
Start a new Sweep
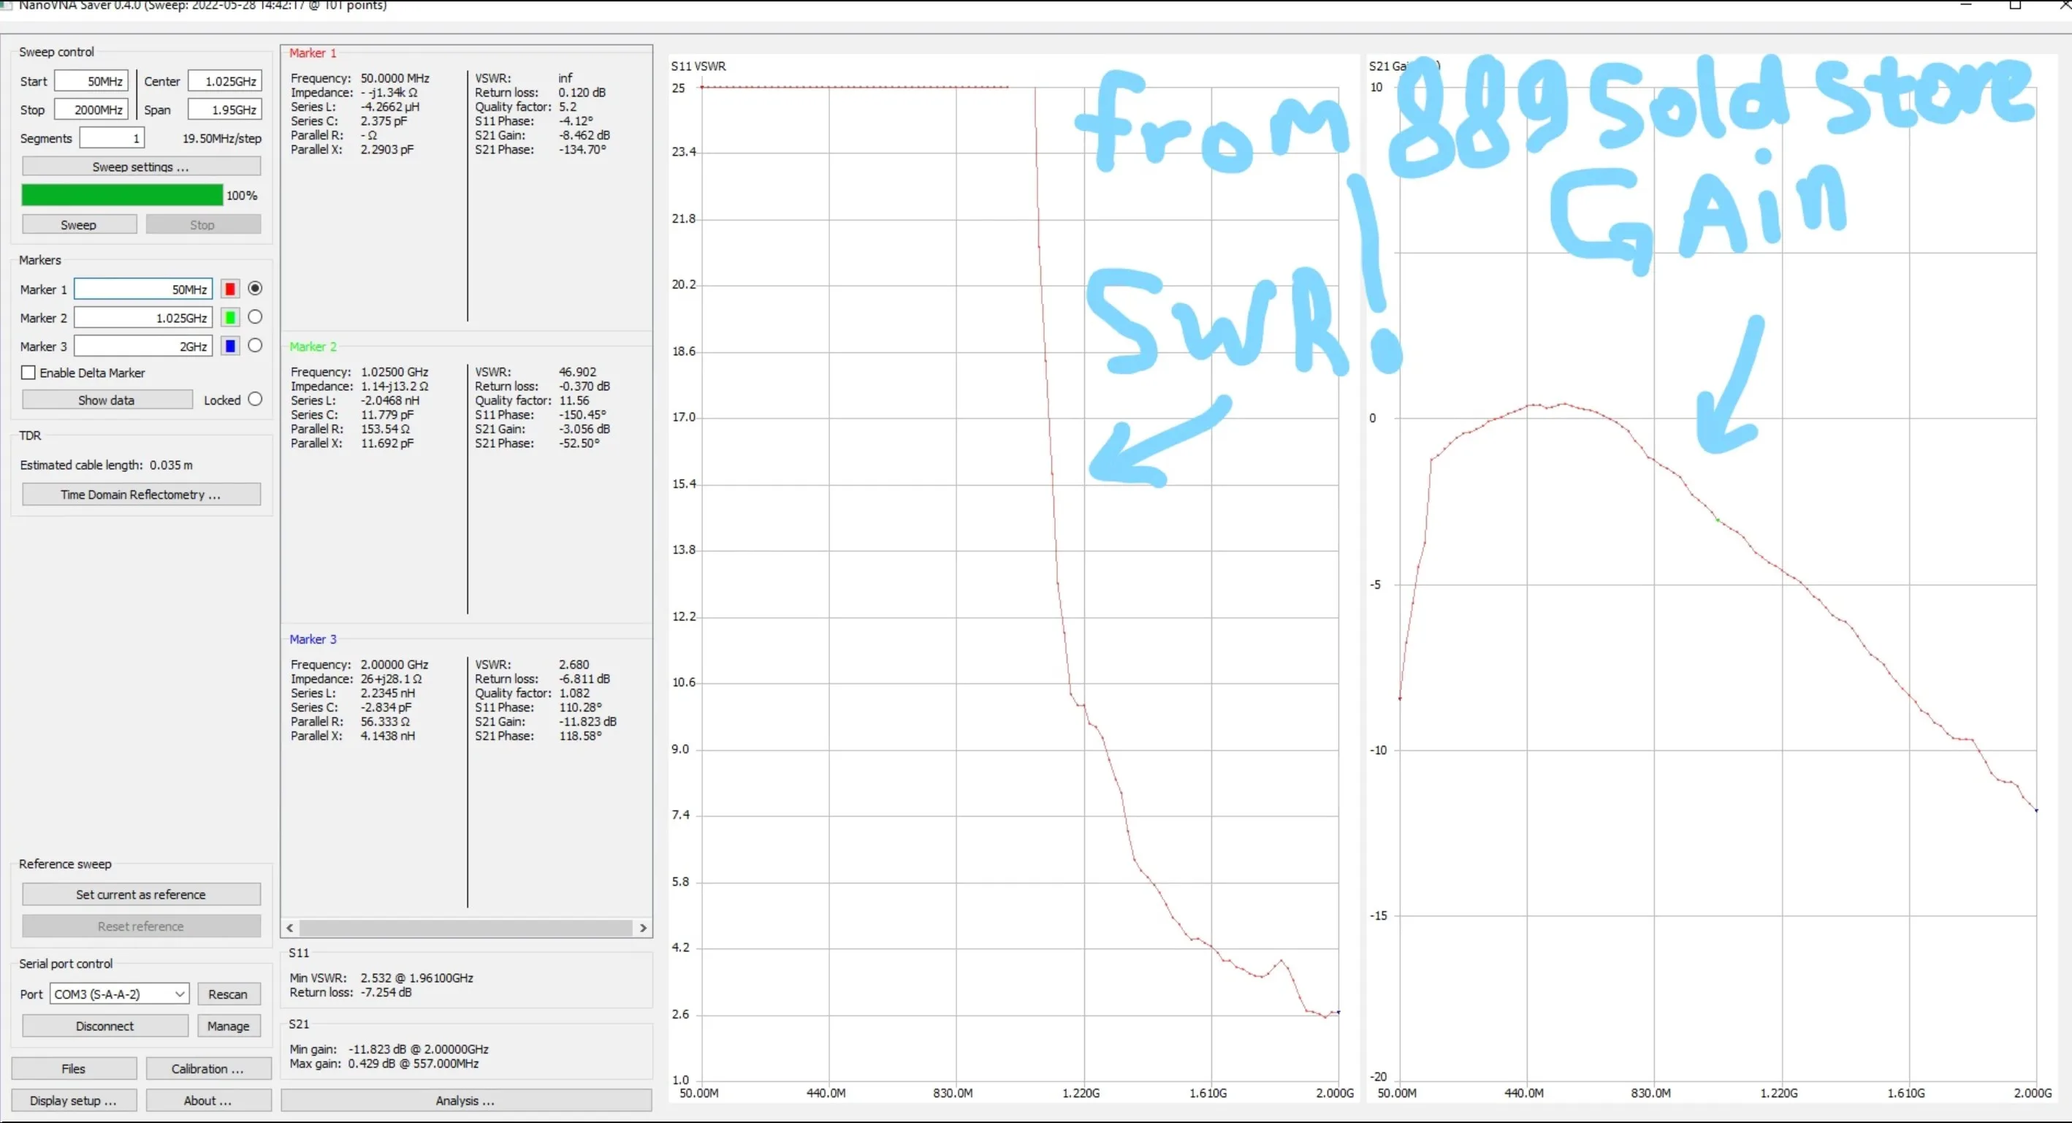coord(79,224)
